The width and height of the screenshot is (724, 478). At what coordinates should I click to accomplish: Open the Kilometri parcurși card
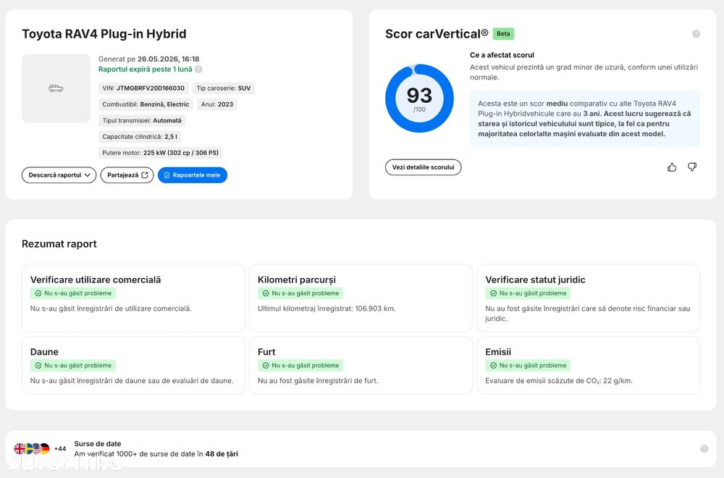pyautogui.click(x=361, y=298)
